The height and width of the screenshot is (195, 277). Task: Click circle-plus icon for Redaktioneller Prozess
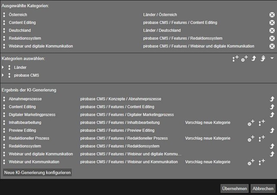[x=251, y=138]
